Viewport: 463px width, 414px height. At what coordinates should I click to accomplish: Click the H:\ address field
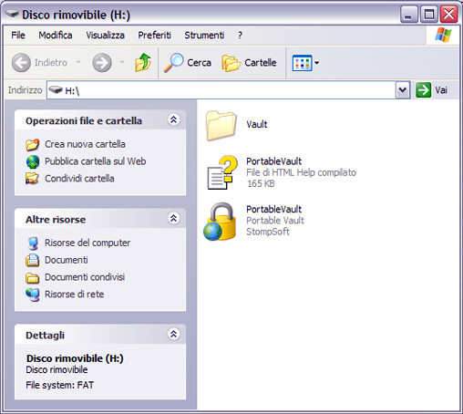coord(221,90)
